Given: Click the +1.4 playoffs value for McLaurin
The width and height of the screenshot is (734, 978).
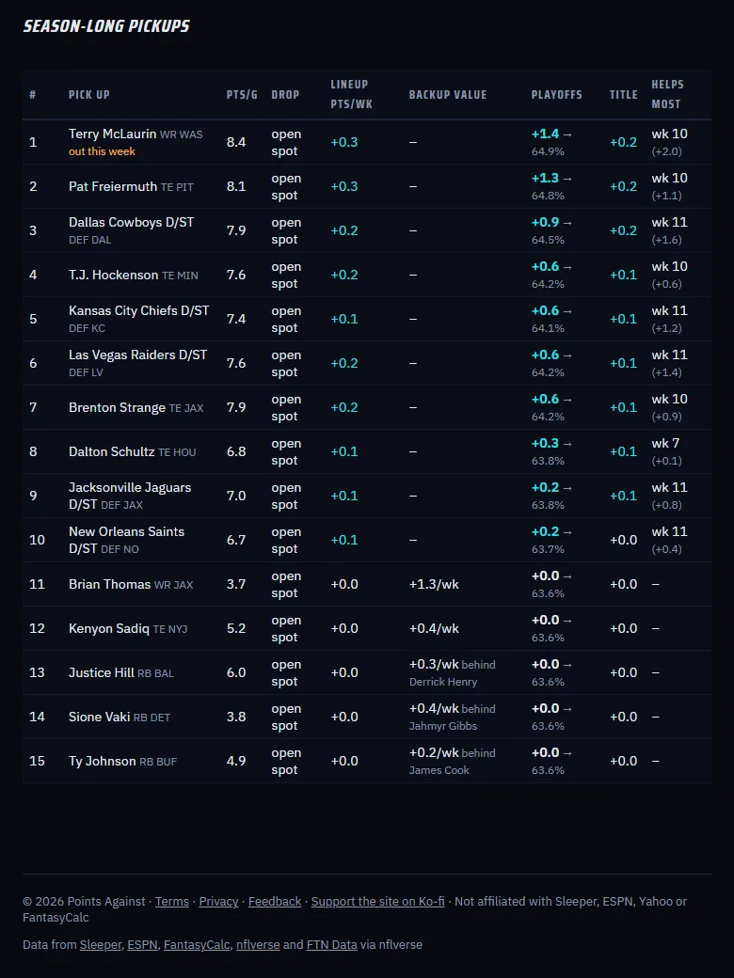Looking at the screenshot, I should [545, 134].
